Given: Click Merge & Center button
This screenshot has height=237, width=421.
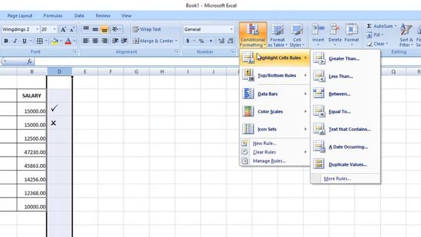Looking at the screenshot, I should [x=153, y=41].
